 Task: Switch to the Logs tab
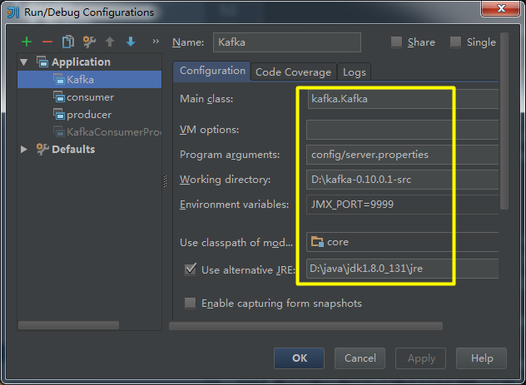(x=355, y=72)
